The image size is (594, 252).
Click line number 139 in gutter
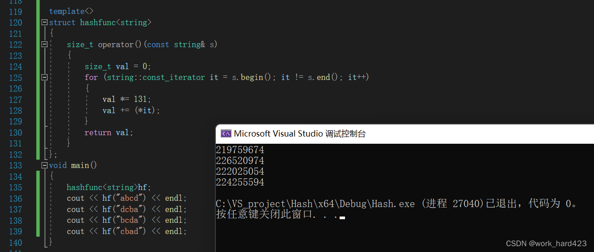tap(15, 231)
